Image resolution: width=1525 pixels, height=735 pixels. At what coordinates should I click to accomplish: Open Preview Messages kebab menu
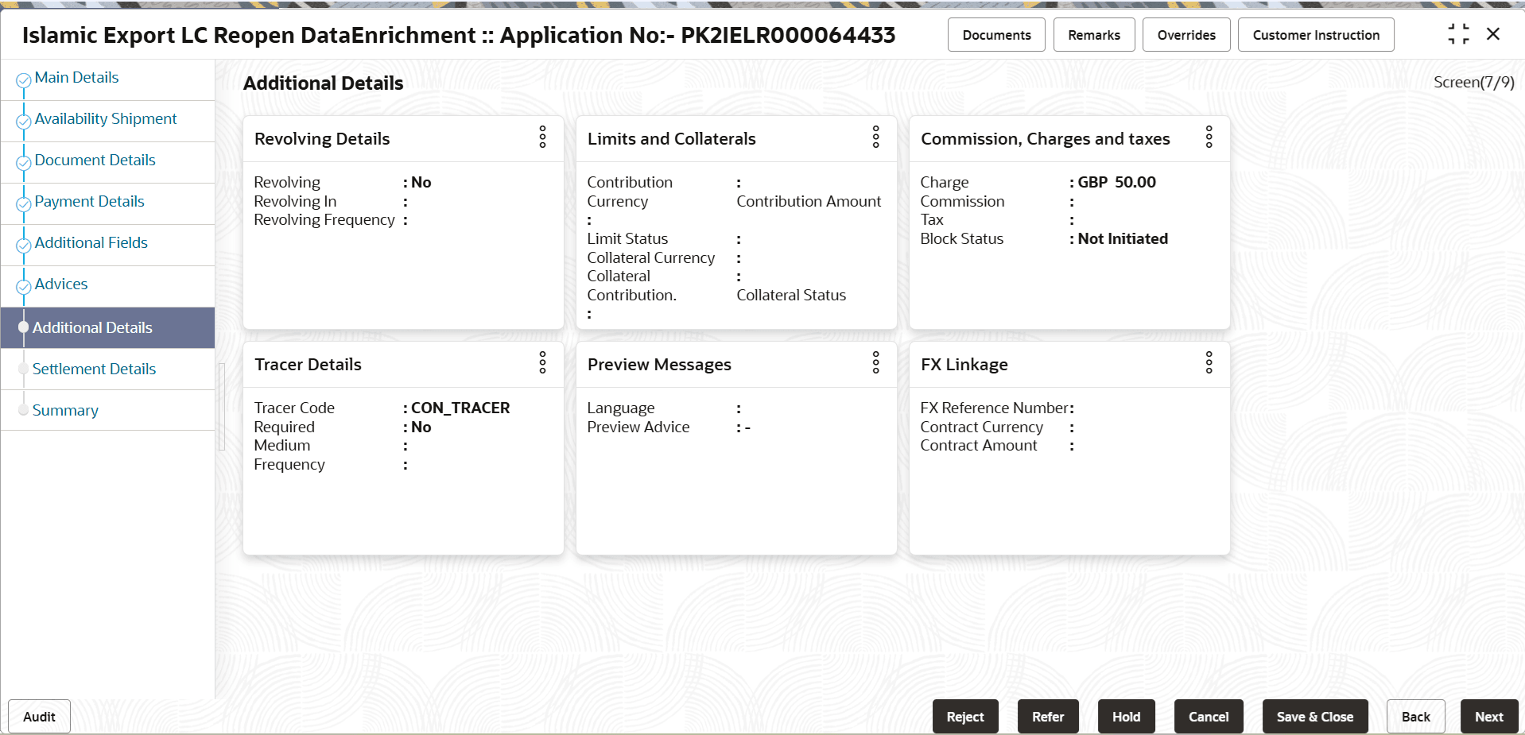click(875, 362)
